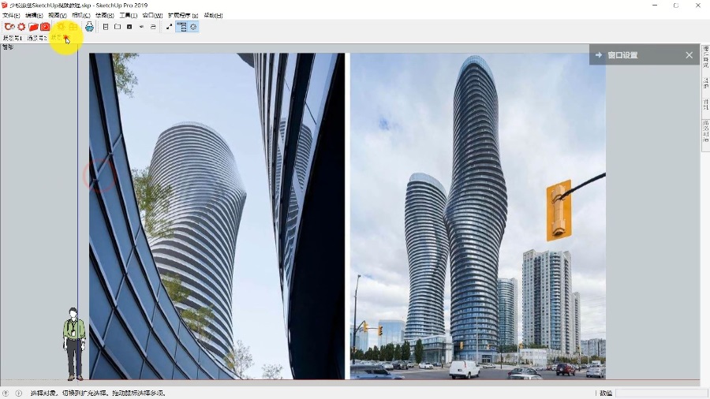Open the 文件(F) menu
Screen dimensions: 710x399
pyautogui.click(x=11, y=16)
